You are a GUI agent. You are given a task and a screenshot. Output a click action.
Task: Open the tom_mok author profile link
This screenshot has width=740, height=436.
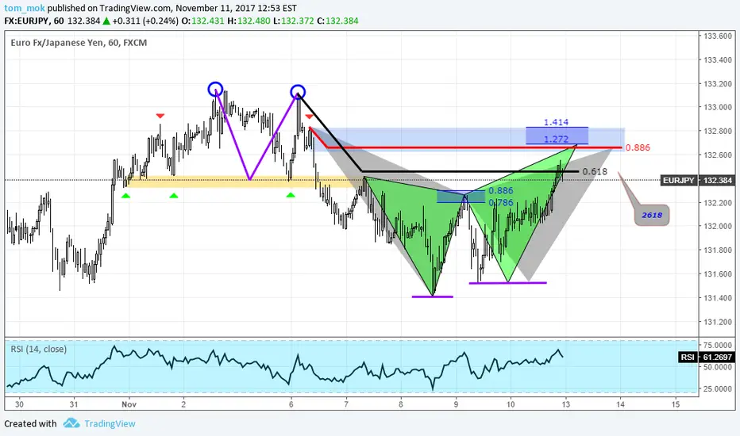click(x=25, y=8)
